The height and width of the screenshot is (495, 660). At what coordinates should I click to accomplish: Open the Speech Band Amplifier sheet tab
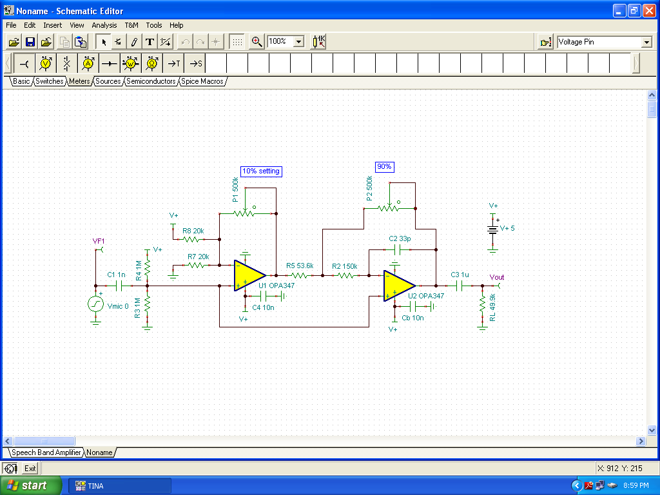point(46,452)
